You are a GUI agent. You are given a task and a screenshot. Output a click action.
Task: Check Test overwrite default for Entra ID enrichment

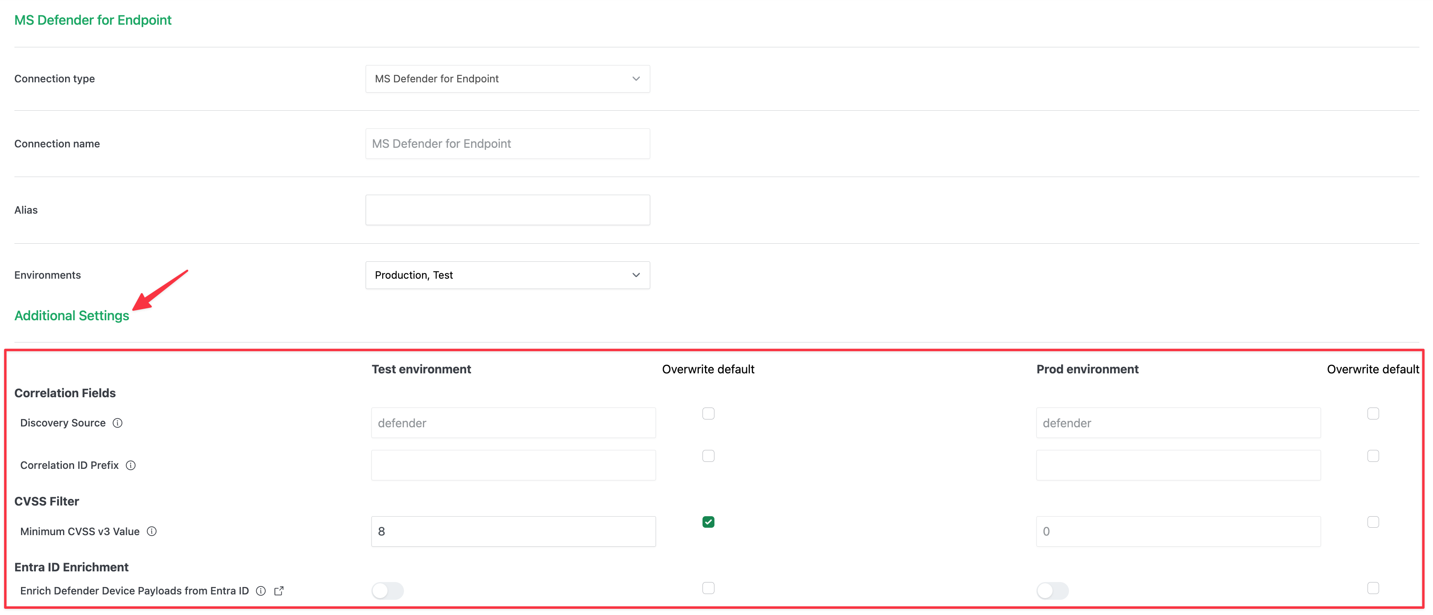click(x=708, y=588)
